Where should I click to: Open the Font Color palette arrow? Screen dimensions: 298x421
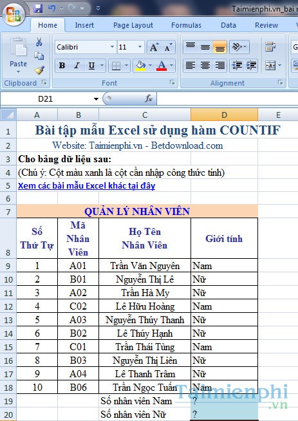tap(172, 65)
